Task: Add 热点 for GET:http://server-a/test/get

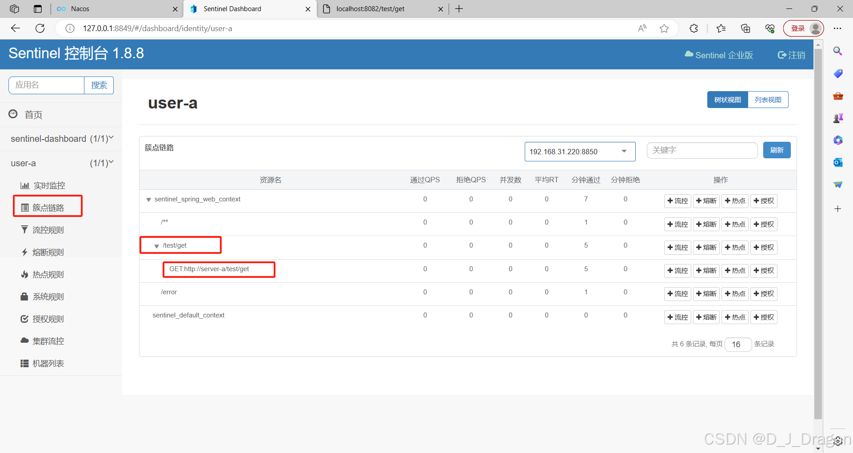Action: point(735,270)
